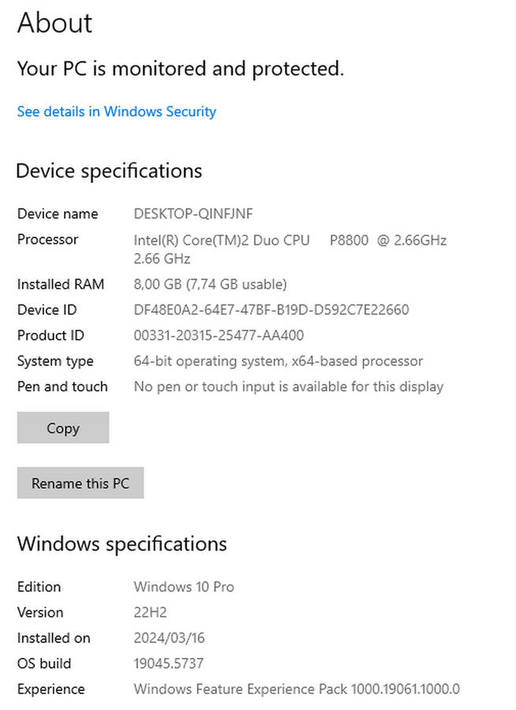516x710 pixels.
Task: Click the Windows 10 Pro edition value
Action: 184,587
